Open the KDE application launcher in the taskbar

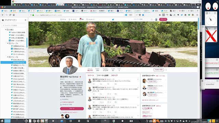[2, 121]
